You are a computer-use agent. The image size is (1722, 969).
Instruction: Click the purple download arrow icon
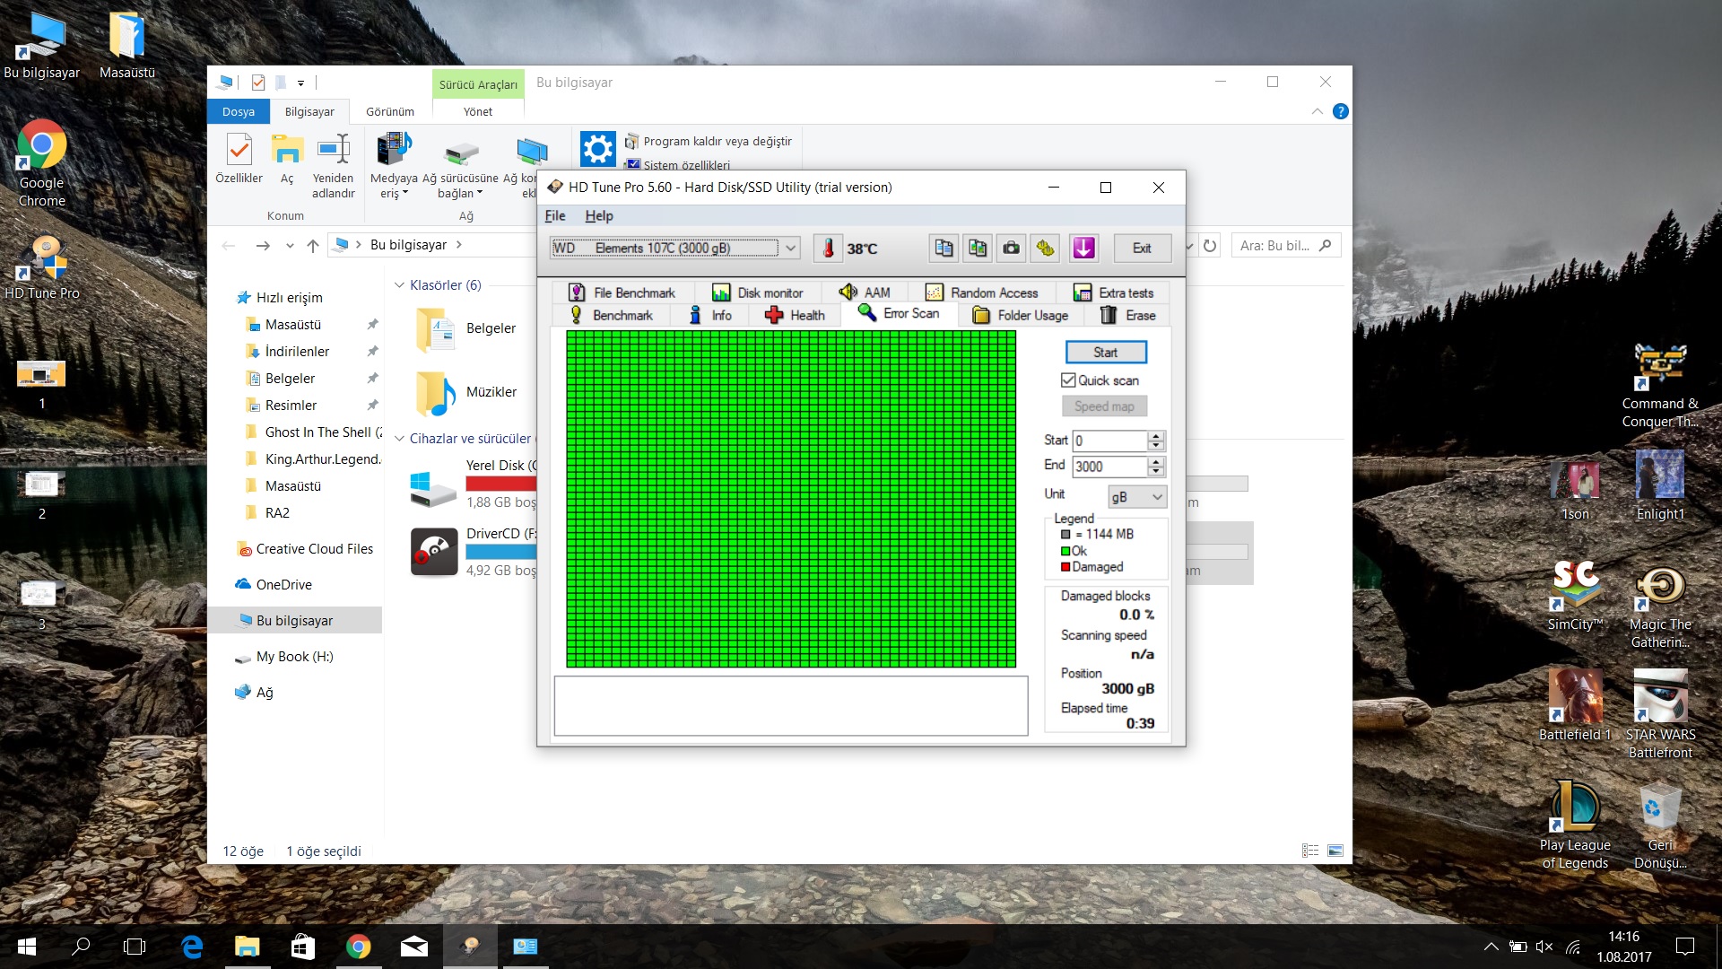click(x=1083, y=249)
